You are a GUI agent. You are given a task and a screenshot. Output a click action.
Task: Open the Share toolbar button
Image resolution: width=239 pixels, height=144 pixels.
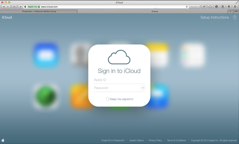[204, 7]
